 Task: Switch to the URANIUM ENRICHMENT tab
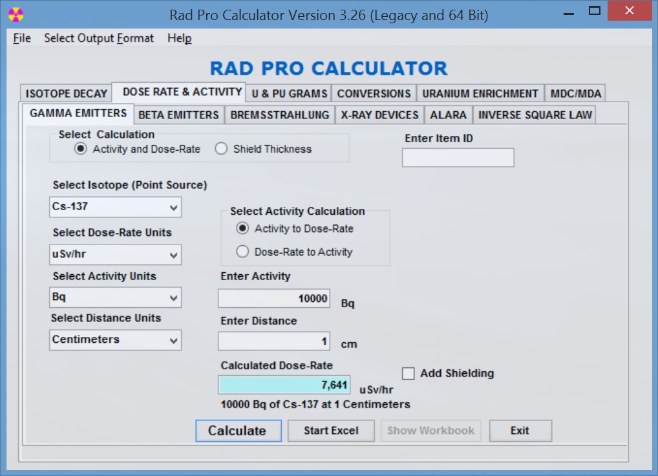480,92
